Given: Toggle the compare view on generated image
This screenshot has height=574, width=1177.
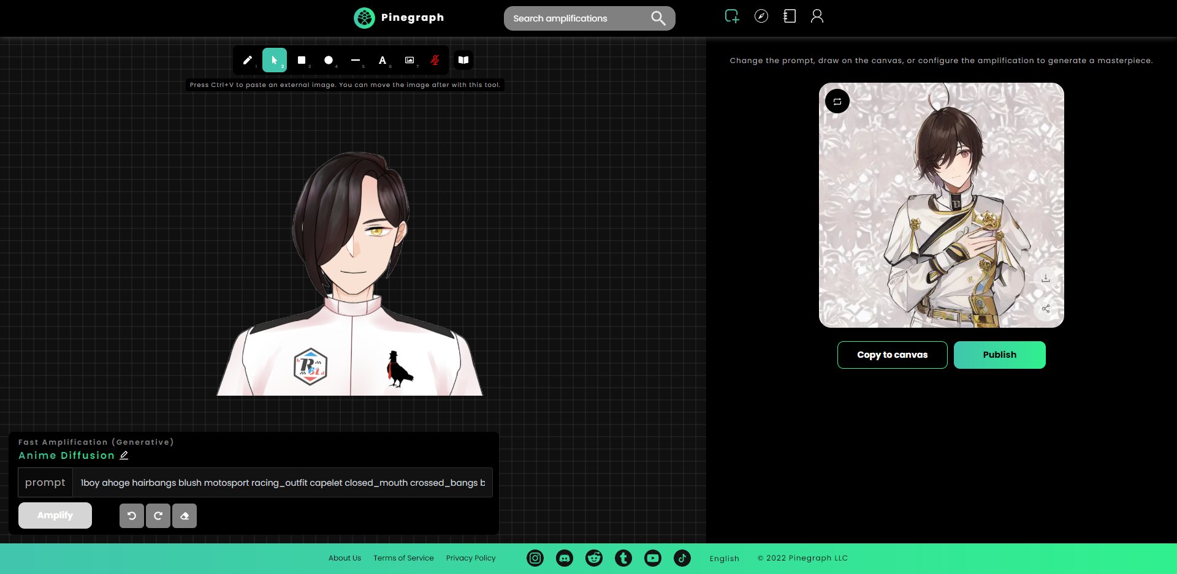Looking at the screenshot, I should 837,100.
